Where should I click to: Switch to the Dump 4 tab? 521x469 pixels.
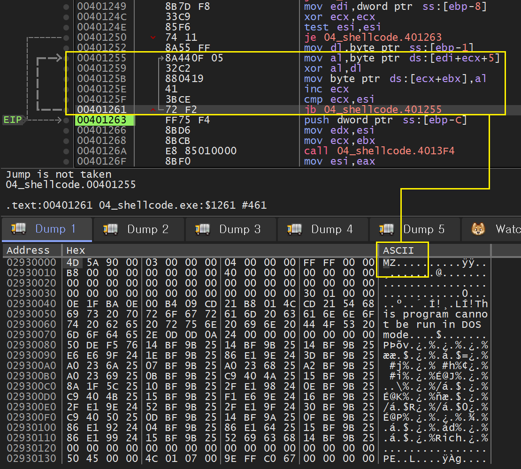click(323, 229)
